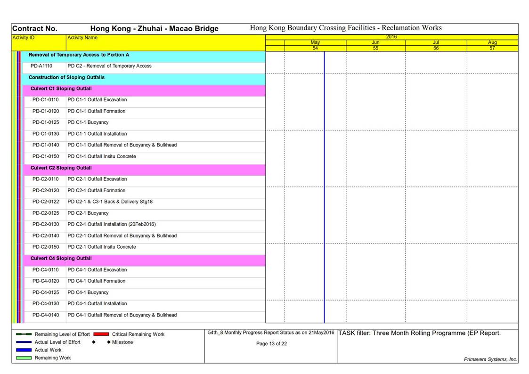
Task: Click the 'TASK filter: Three Month Rolling Programme' text
Action: (419, 333)
